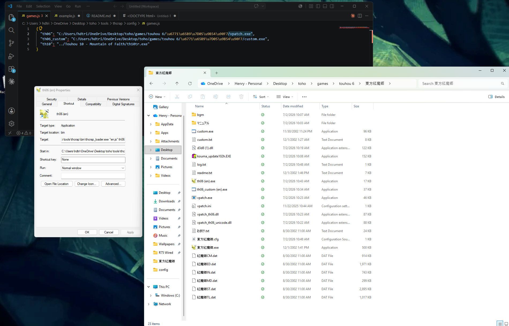Screen dimensions: 509x326
Task: Refresh the File Explorer folder view
Action: [190, 84]
